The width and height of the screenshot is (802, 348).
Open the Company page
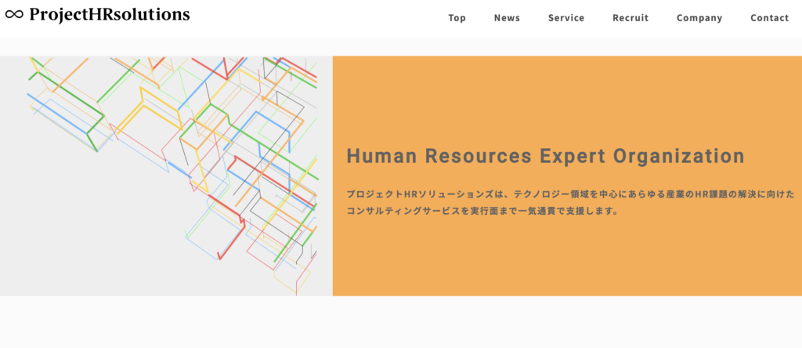pos(699,18)
